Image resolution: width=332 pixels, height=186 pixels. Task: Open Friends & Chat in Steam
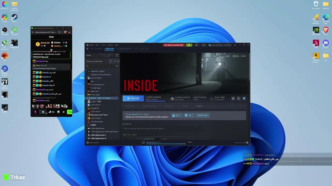point(241,143)
